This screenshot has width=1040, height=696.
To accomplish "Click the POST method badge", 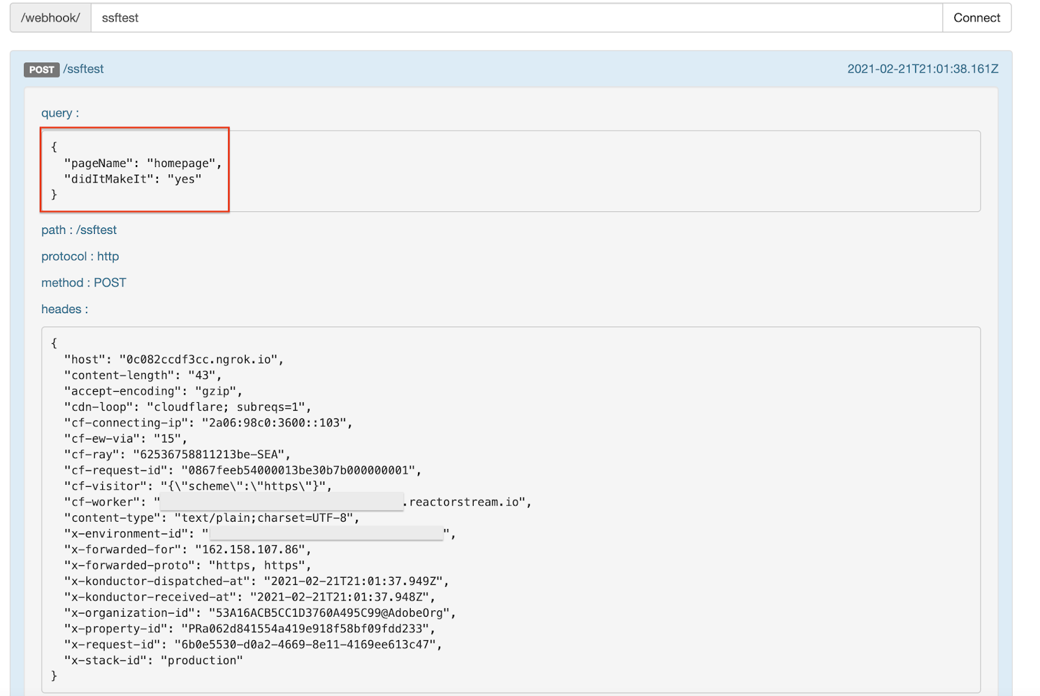I will (x=42, y=70).
